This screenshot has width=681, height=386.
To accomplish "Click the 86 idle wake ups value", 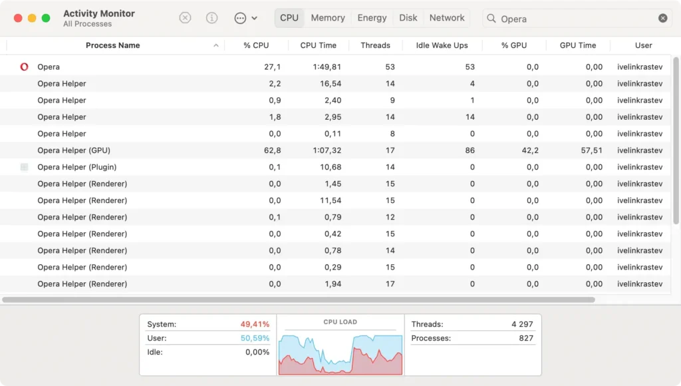I will click(x=470, y=150).
